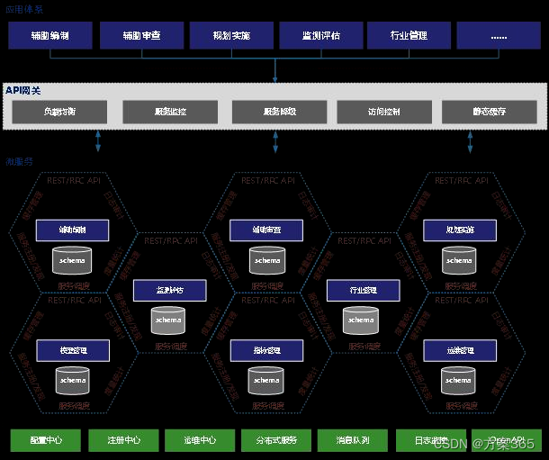Viewport: 549px width, 460px height.
Task: Select the 监测评估 box in top row
Action: [321, 35]
